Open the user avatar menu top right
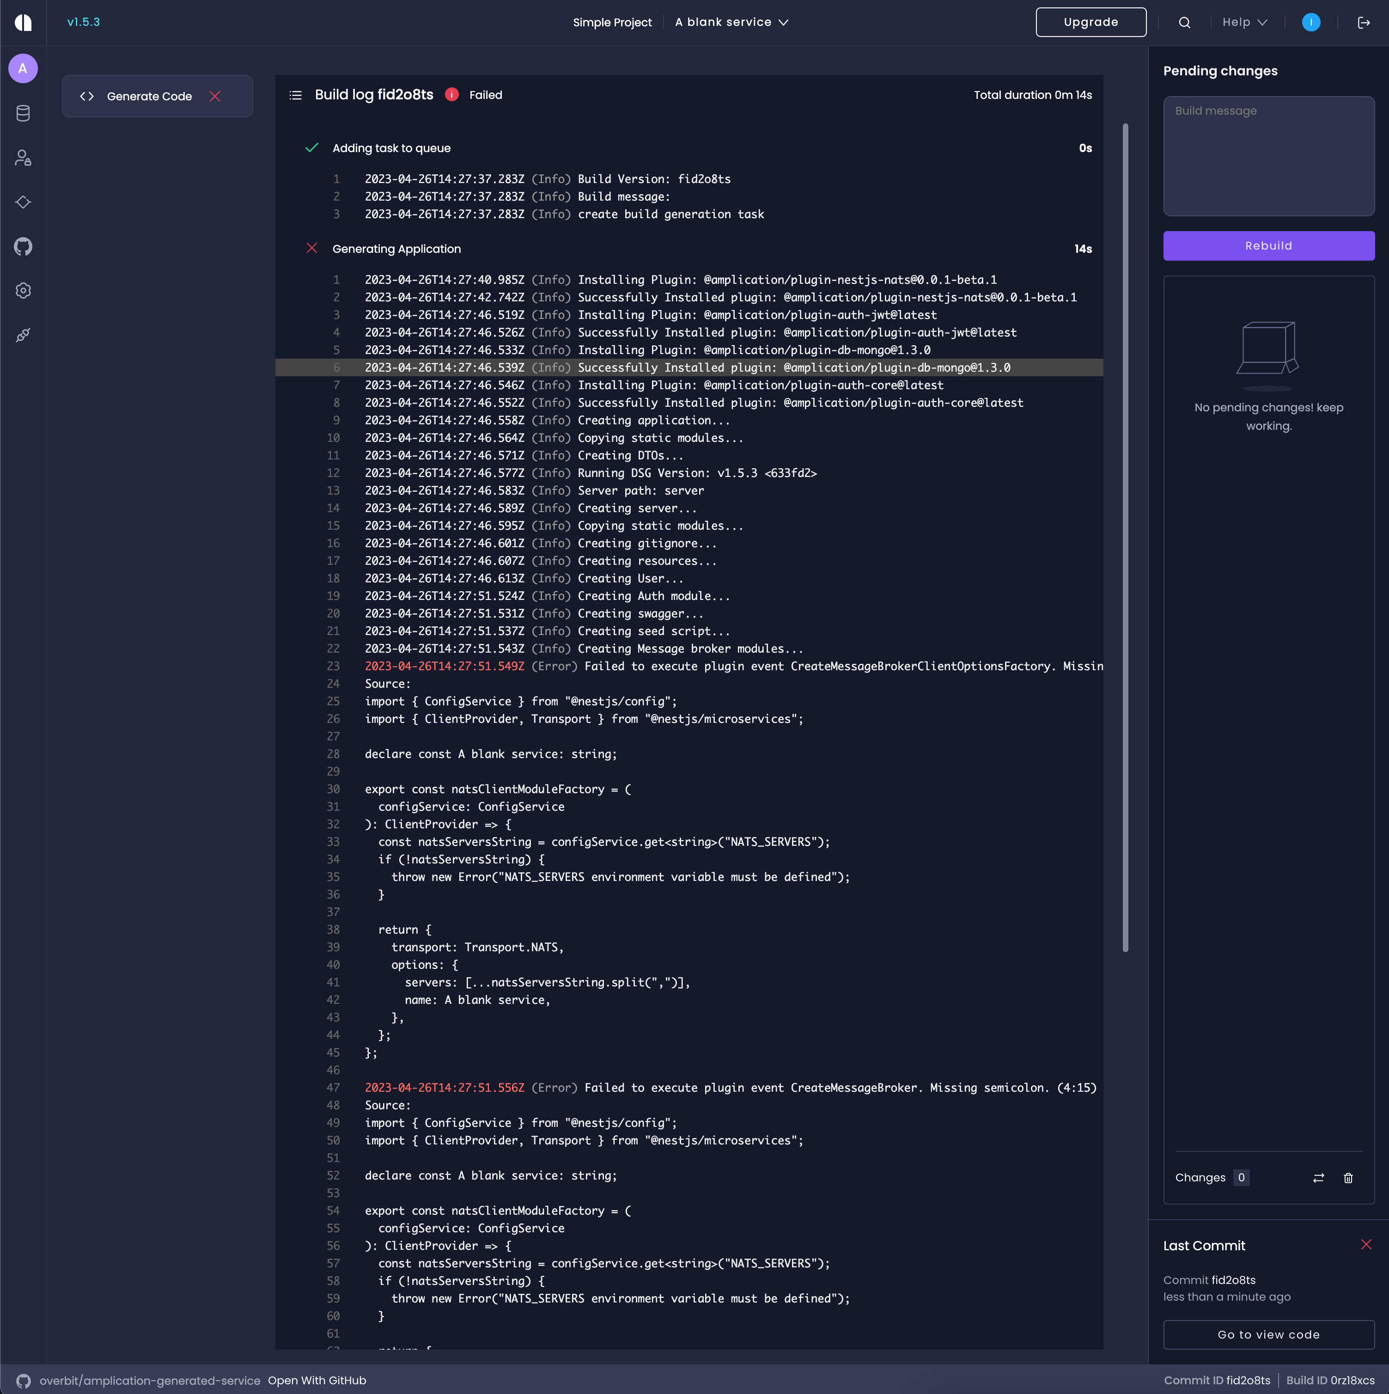This screenshot has height=1394, width=1389. [x=1310, y=22]
